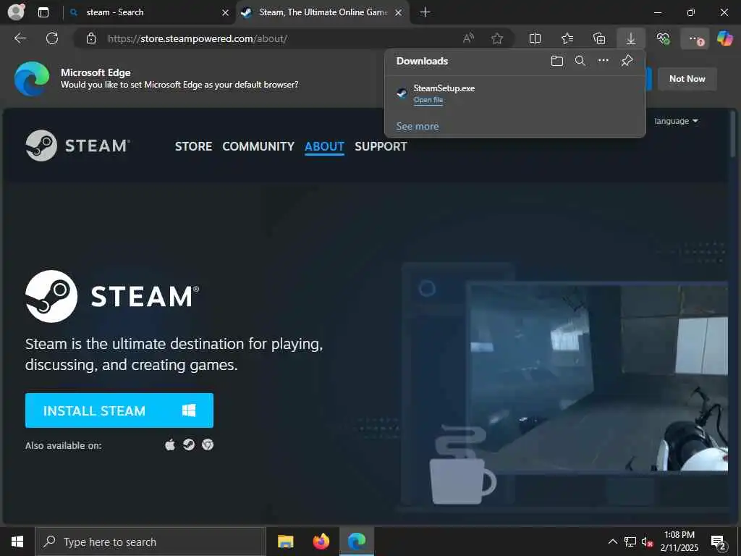Open the language dropdown
The image size is (741, 556).
pyautogui.click(x=676, y=121)
